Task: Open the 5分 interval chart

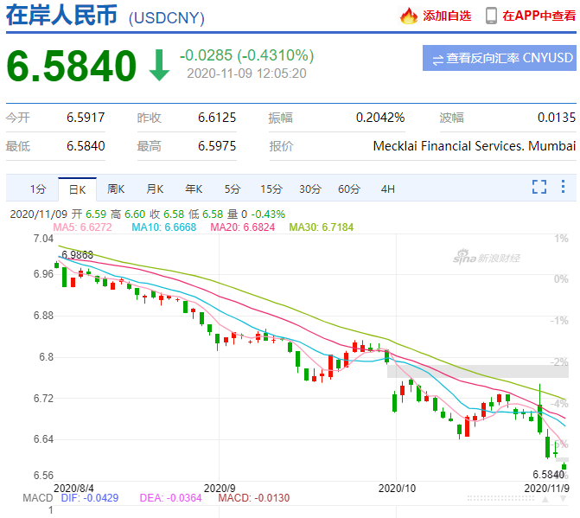Action: coord(233,189)
